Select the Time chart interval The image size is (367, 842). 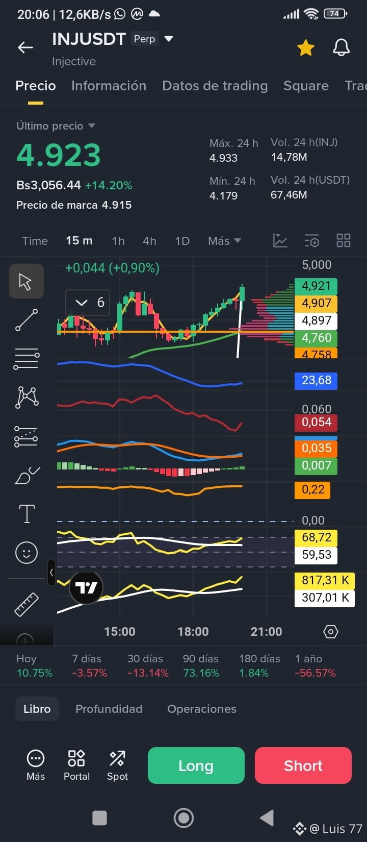(35, 241)
